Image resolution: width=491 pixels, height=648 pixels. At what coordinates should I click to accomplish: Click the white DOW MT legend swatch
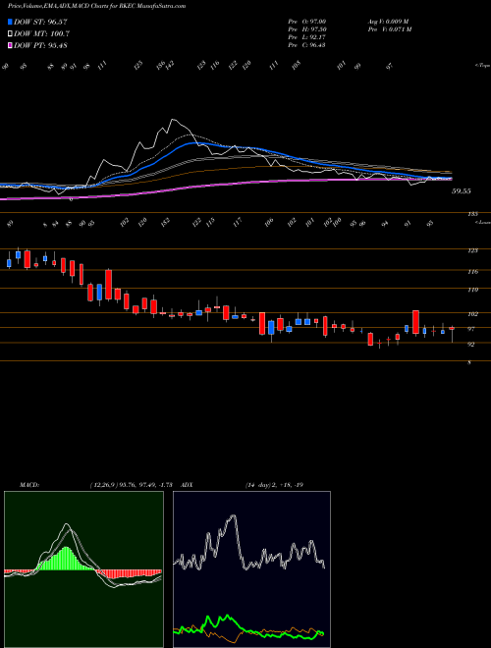click(10, 34)
